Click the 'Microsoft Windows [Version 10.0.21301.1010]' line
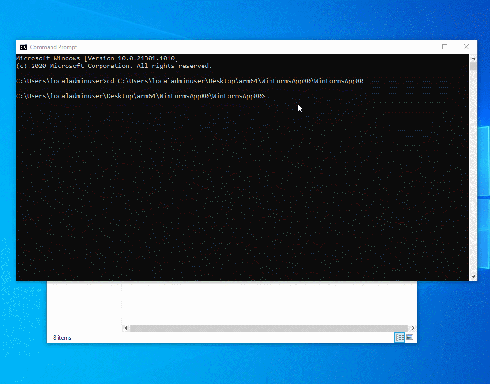490x384 pixels. tap(97, 58)
